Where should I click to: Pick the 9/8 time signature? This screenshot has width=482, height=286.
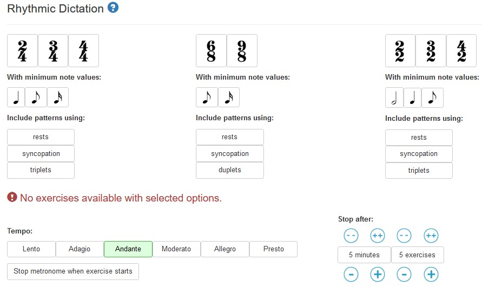[242, 50]
